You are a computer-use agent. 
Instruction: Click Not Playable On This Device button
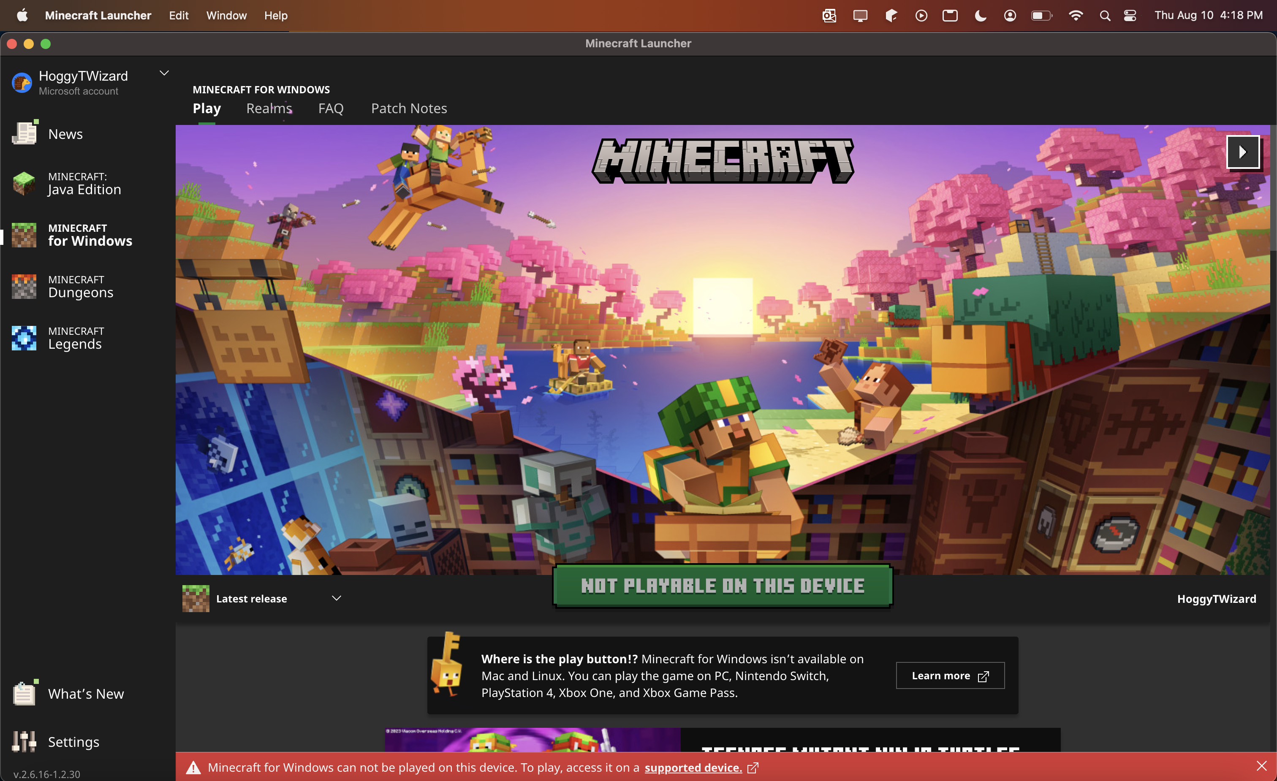click(723, 586)
